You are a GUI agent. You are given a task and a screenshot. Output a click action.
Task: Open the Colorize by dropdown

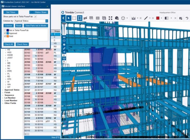[46, 21]
